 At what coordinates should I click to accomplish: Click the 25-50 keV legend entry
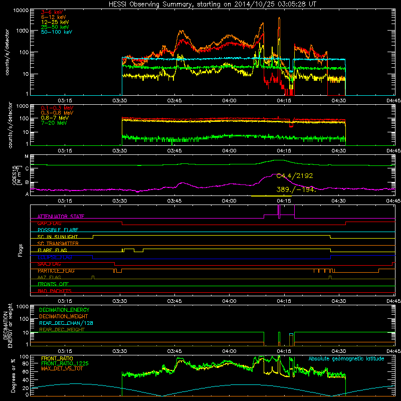pyautogui.click(x=55, y=27)
